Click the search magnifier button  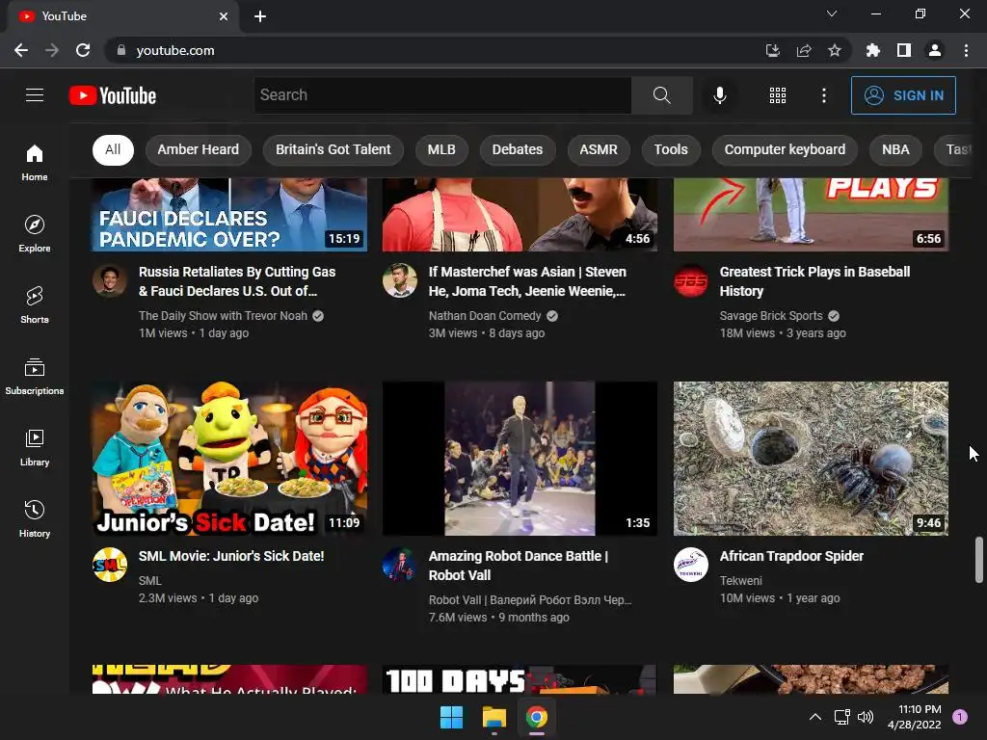(x=661, y=95)
